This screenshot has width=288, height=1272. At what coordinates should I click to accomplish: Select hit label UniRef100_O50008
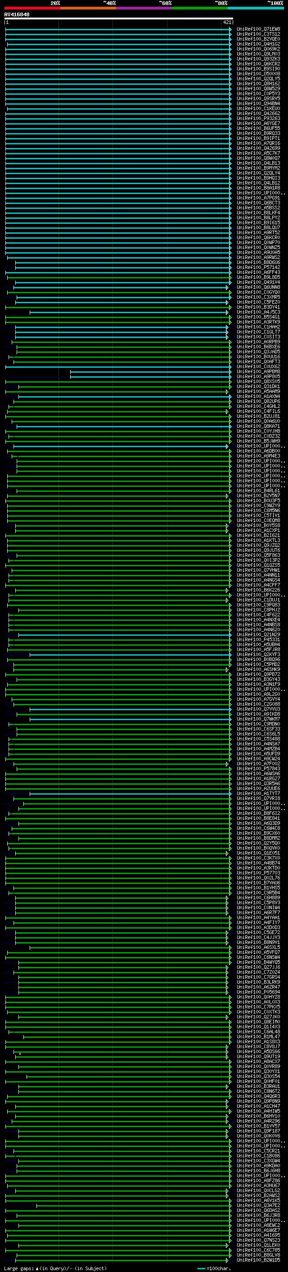tap(258, 74)
